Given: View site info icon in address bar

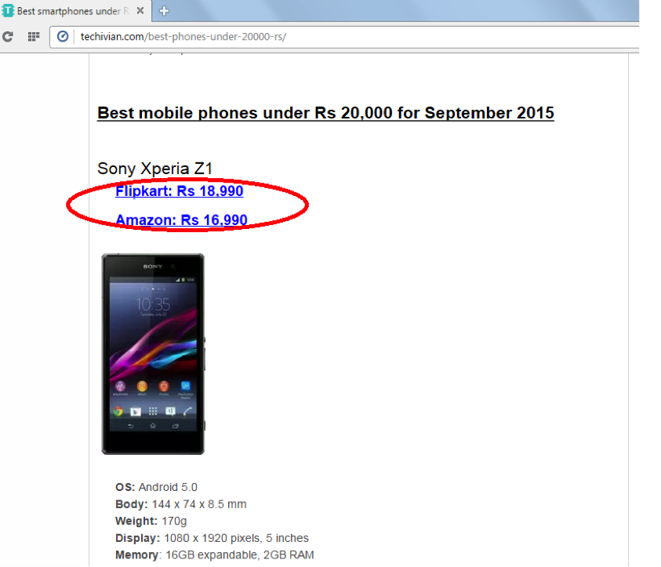Looking at the screenshot, I should (x=63, y=37).
